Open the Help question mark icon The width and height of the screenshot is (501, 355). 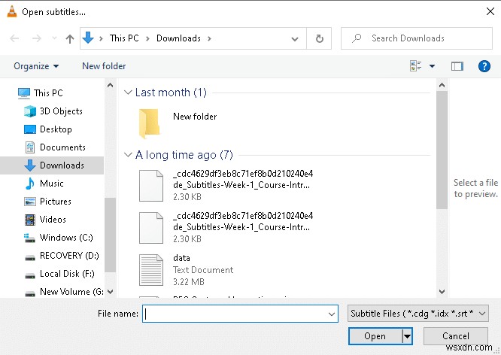(484, 66)
